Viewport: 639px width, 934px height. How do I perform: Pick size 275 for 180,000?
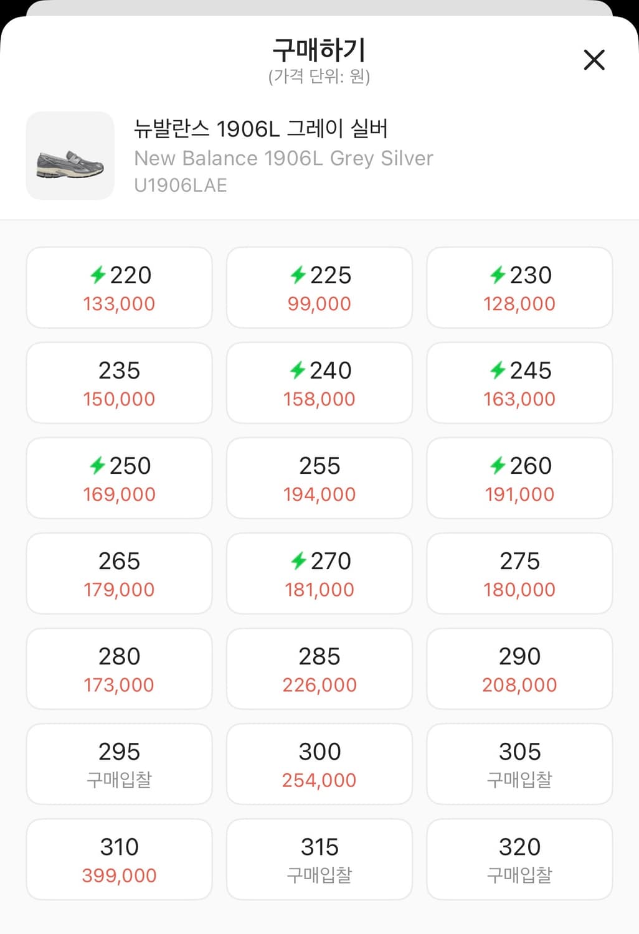pos(519,573)
